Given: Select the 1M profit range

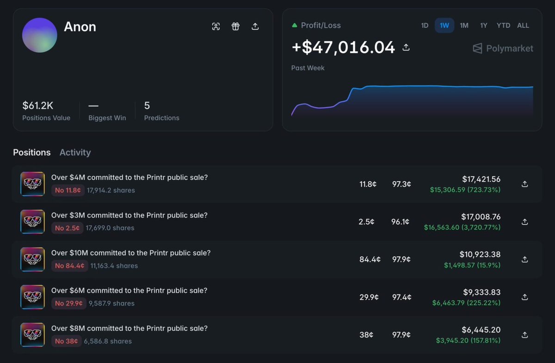Looking at the screenshot, I should (x=464, y=25).
